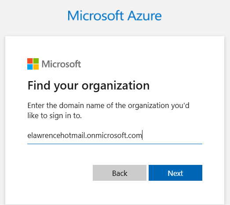Click the Microsoft Azure title
The height and width of the screenshot is (205, 230).
[x=114, y=15]
